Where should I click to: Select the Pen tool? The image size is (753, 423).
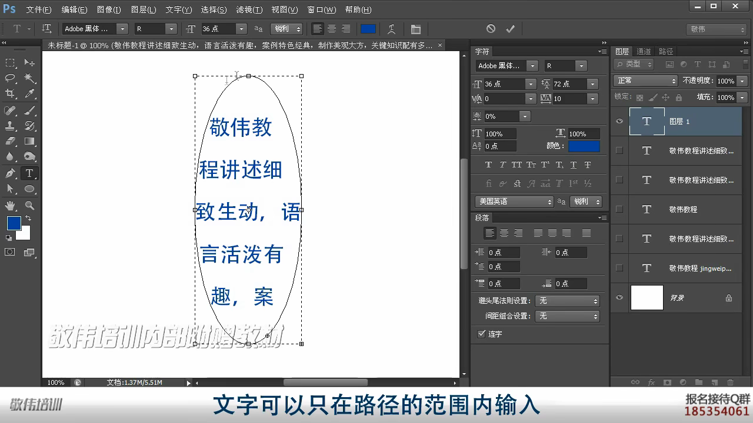pos(10,173)
